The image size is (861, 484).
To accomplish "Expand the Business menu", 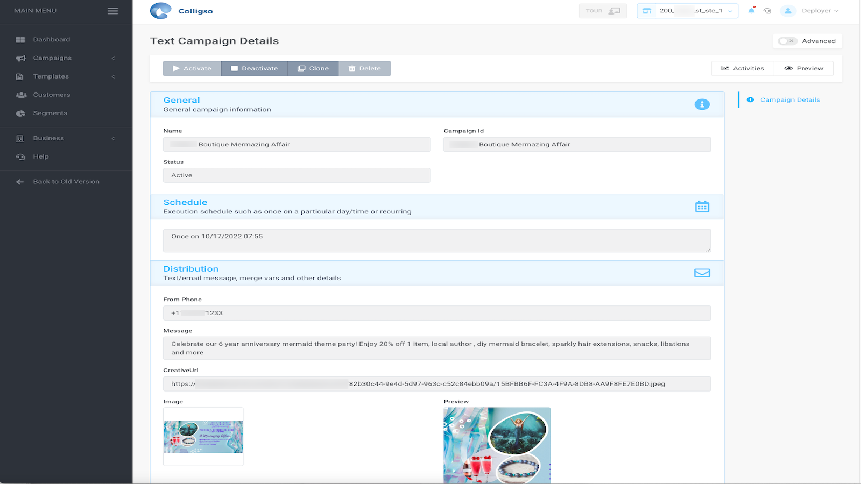I will [66, 138].
